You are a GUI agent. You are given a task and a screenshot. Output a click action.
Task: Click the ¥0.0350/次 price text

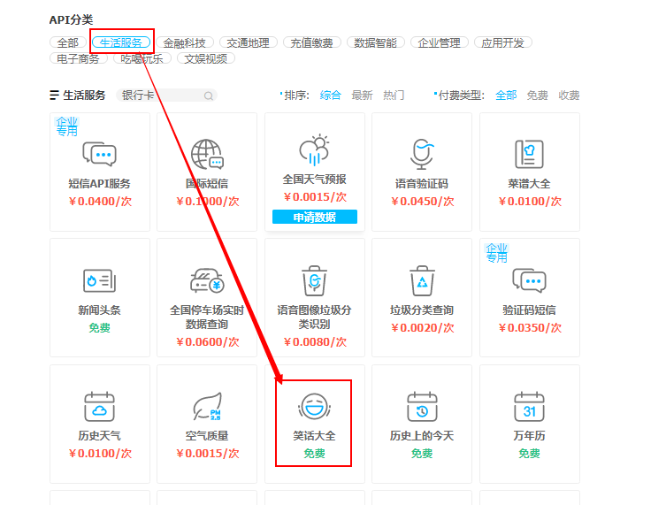coord(530,328)
